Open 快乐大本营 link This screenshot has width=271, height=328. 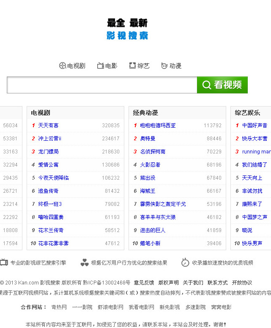(x=255, y=139)
